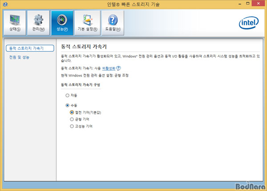Choose the 자동 automatic radio option
Image resolution: width=267 pixels, height=191 pixels.
[68, 95]
